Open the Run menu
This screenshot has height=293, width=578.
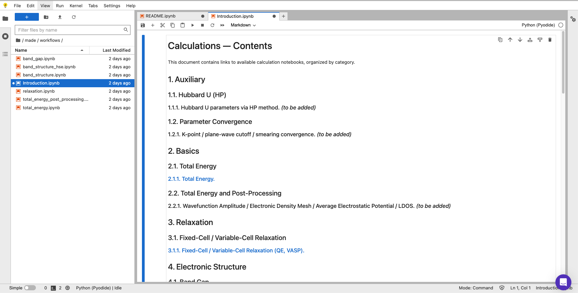pyautogui.click(x=60, y=6)
